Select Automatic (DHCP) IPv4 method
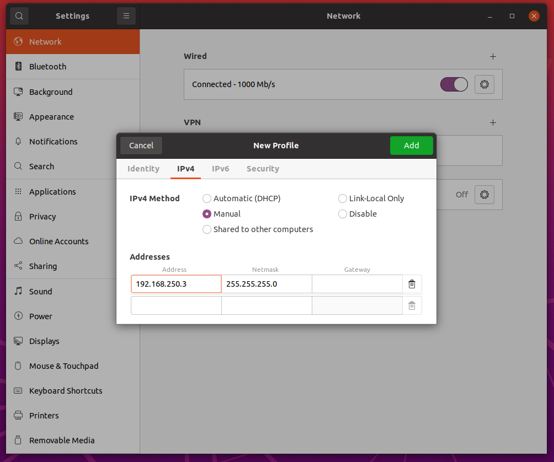The image size is (554, 462). [207, 198]
